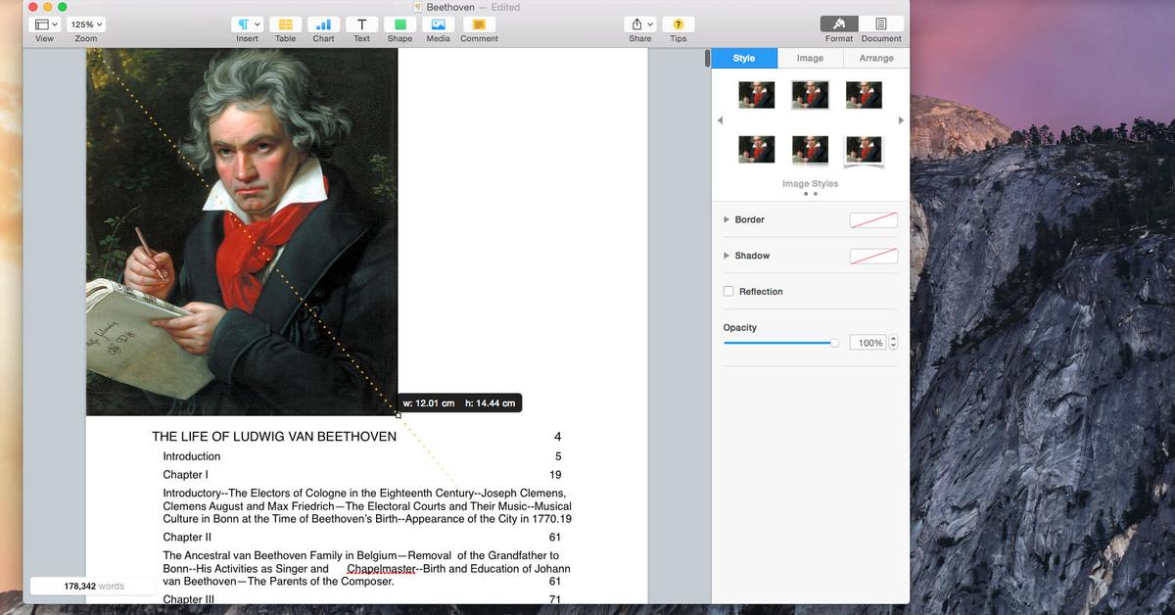Switch to the Style tab
Viewport: 1175px width, 615px height.
[744, 58]
